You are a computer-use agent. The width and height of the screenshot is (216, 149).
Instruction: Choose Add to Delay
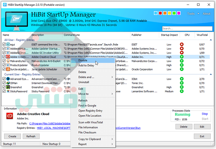pos(93,66)
